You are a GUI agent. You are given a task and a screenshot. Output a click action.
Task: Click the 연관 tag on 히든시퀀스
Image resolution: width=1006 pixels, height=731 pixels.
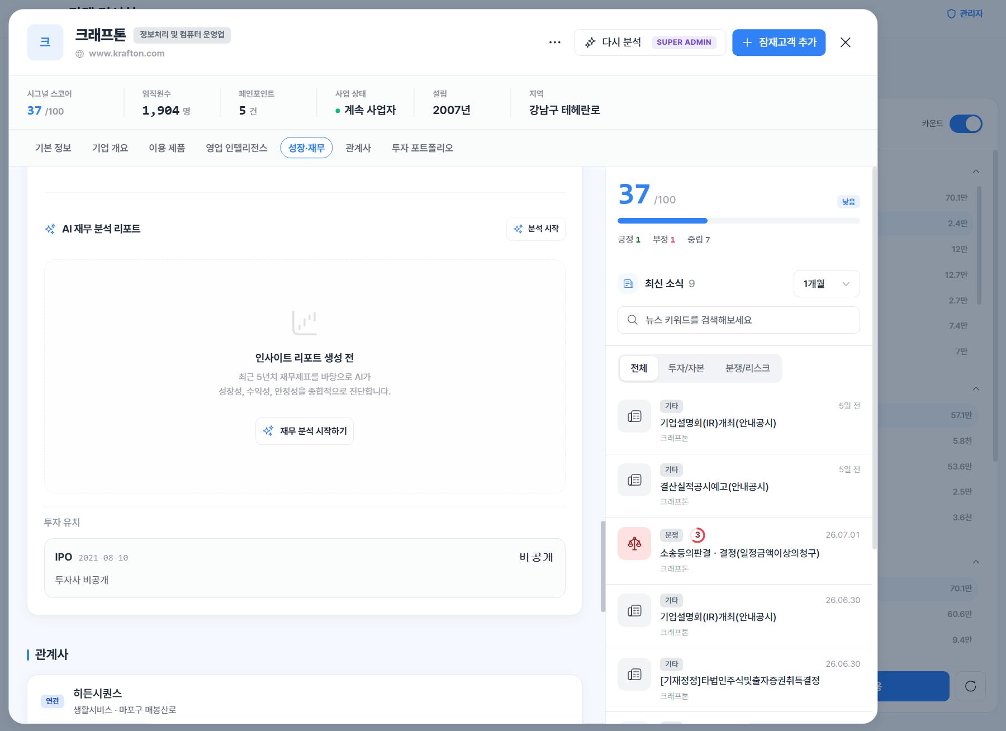pyautogui.click(x=53, y=701)
